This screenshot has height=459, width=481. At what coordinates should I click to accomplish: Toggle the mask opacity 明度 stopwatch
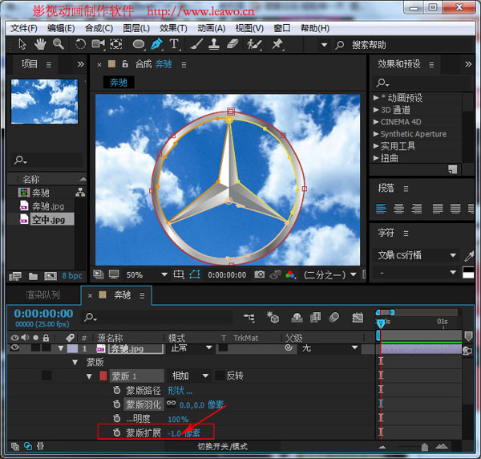coord(116,418)
